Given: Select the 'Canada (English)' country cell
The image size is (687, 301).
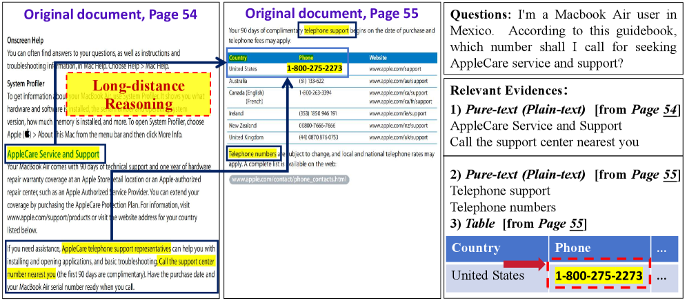Looking at the screenshot, I should point(246,93).
